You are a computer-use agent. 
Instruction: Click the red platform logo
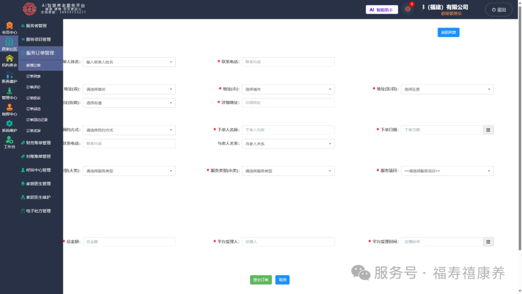[x=29, y=9]
